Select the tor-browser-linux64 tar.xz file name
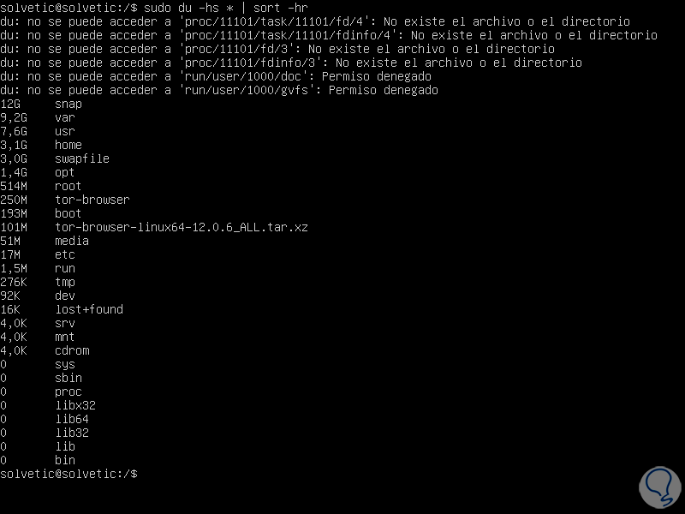685x514 pixels. 182,227
